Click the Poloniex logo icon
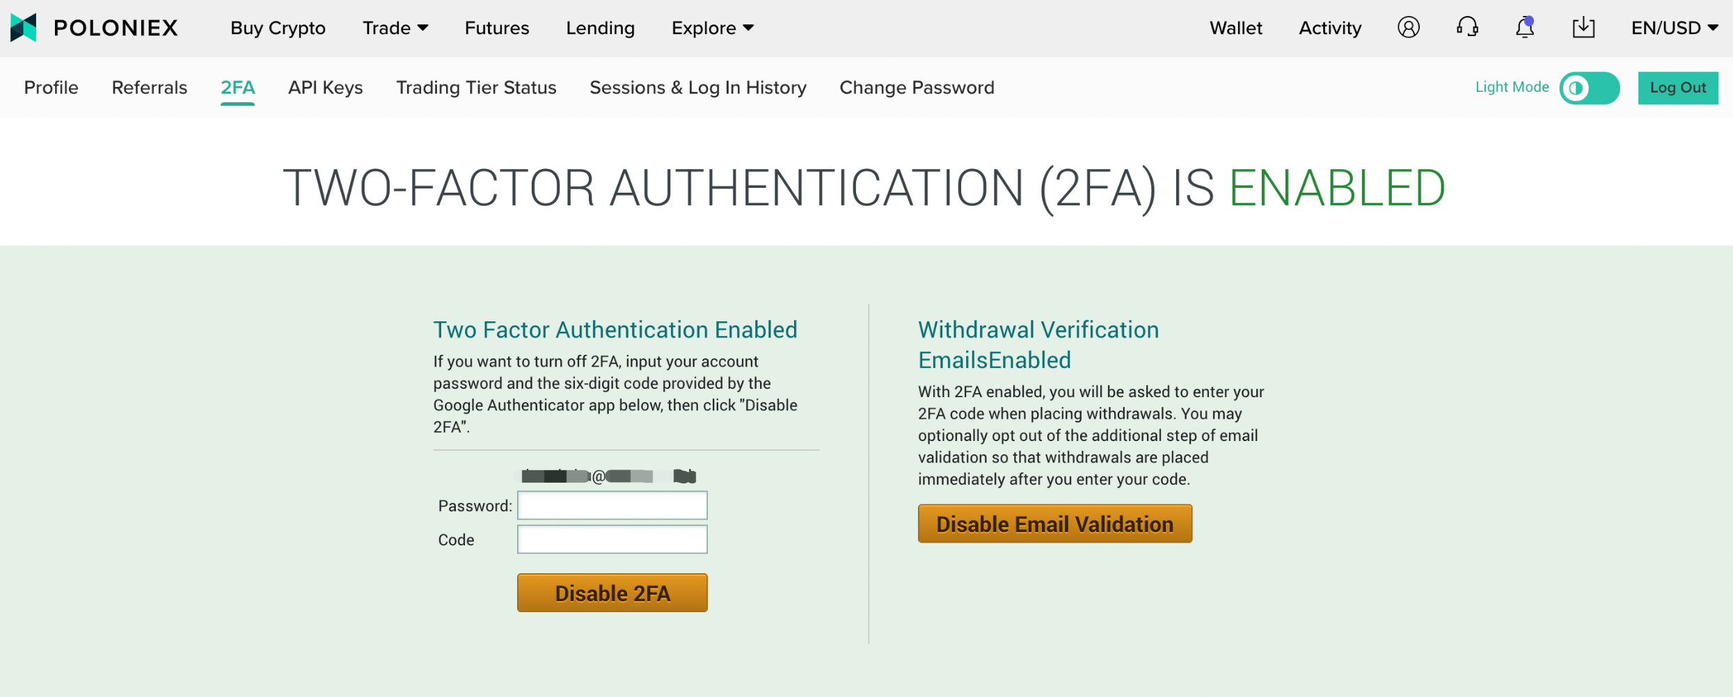1733x697 pixels. 24,27
